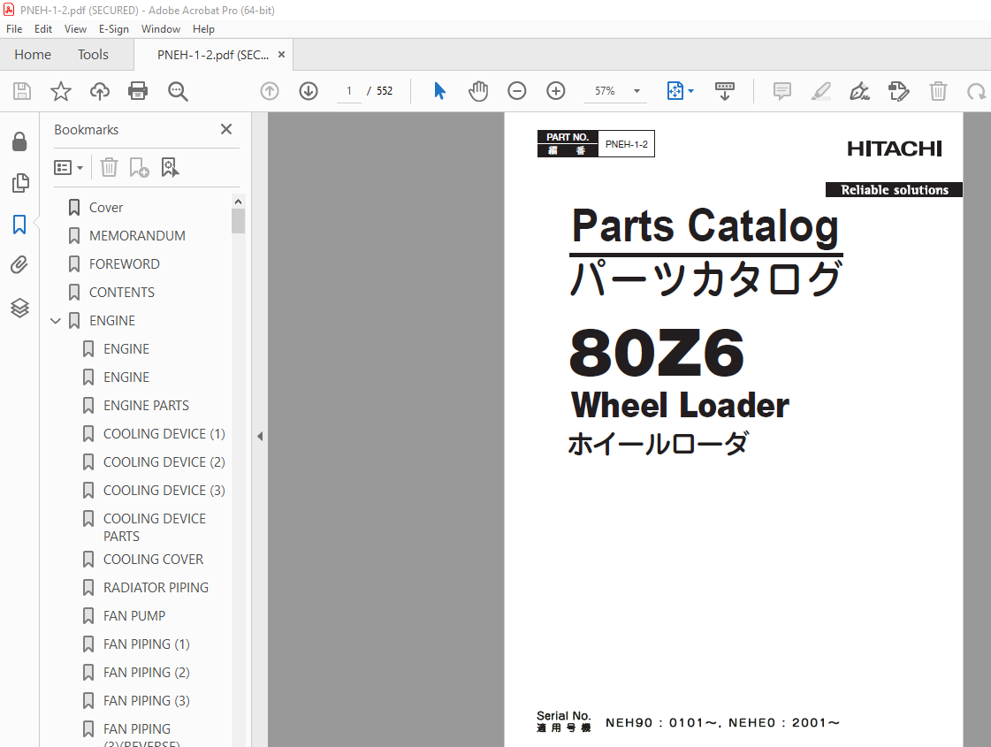Add a new bookmark icon
Screen dimensions: 991x747
click(139, 167)
